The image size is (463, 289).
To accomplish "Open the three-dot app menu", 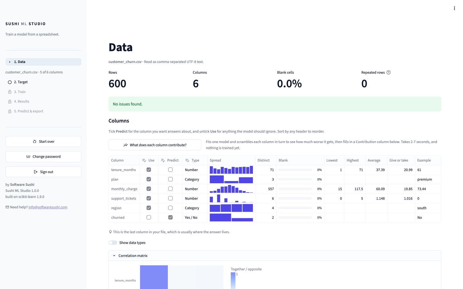I will [x=454, y=8].
